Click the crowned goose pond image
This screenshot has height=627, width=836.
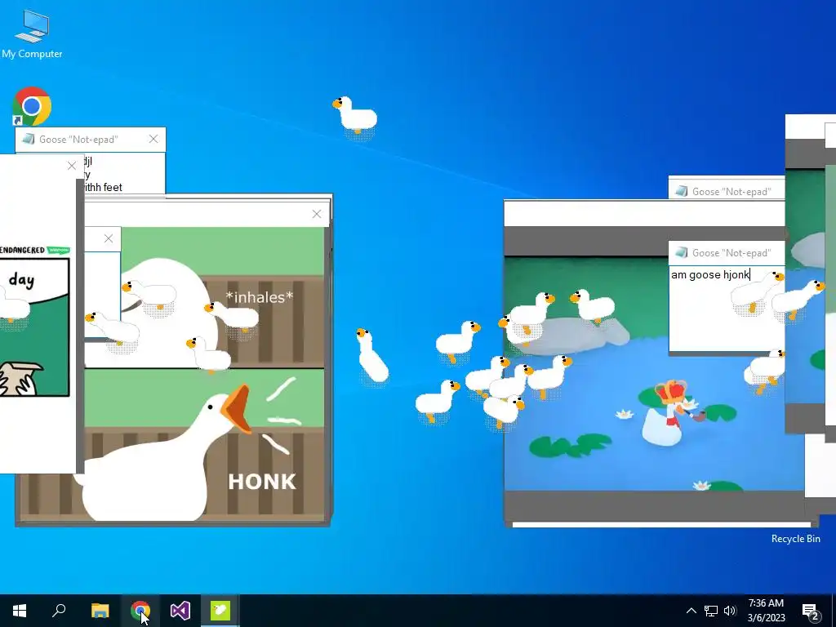click(654, 373)
